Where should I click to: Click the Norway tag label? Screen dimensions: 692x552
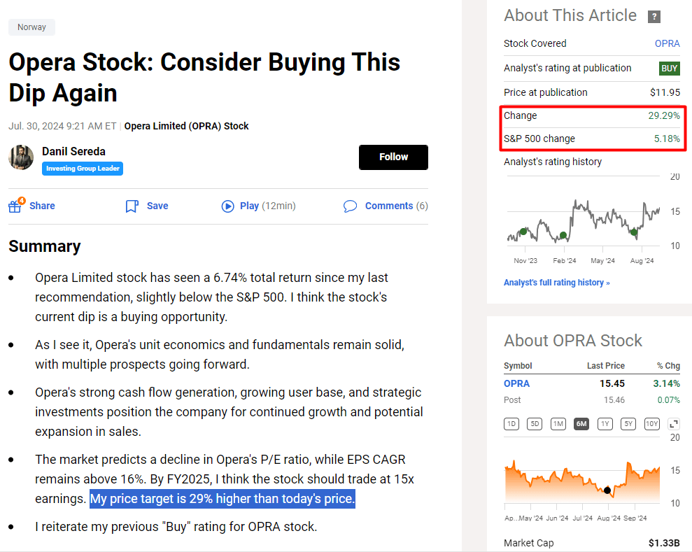click(31, 27)
